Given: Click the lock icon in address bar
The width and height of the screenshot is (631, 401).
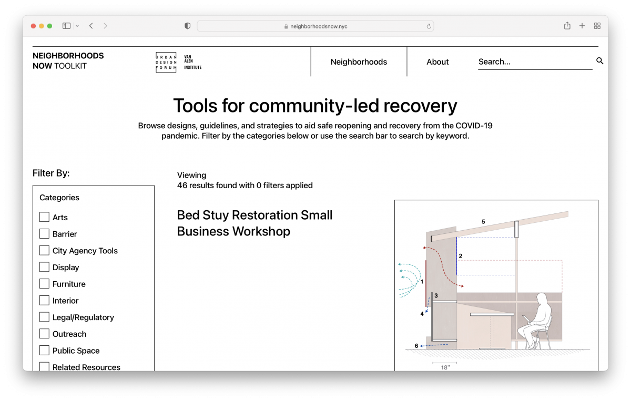Looking at the screenshot, I should [x=286, y=26].
